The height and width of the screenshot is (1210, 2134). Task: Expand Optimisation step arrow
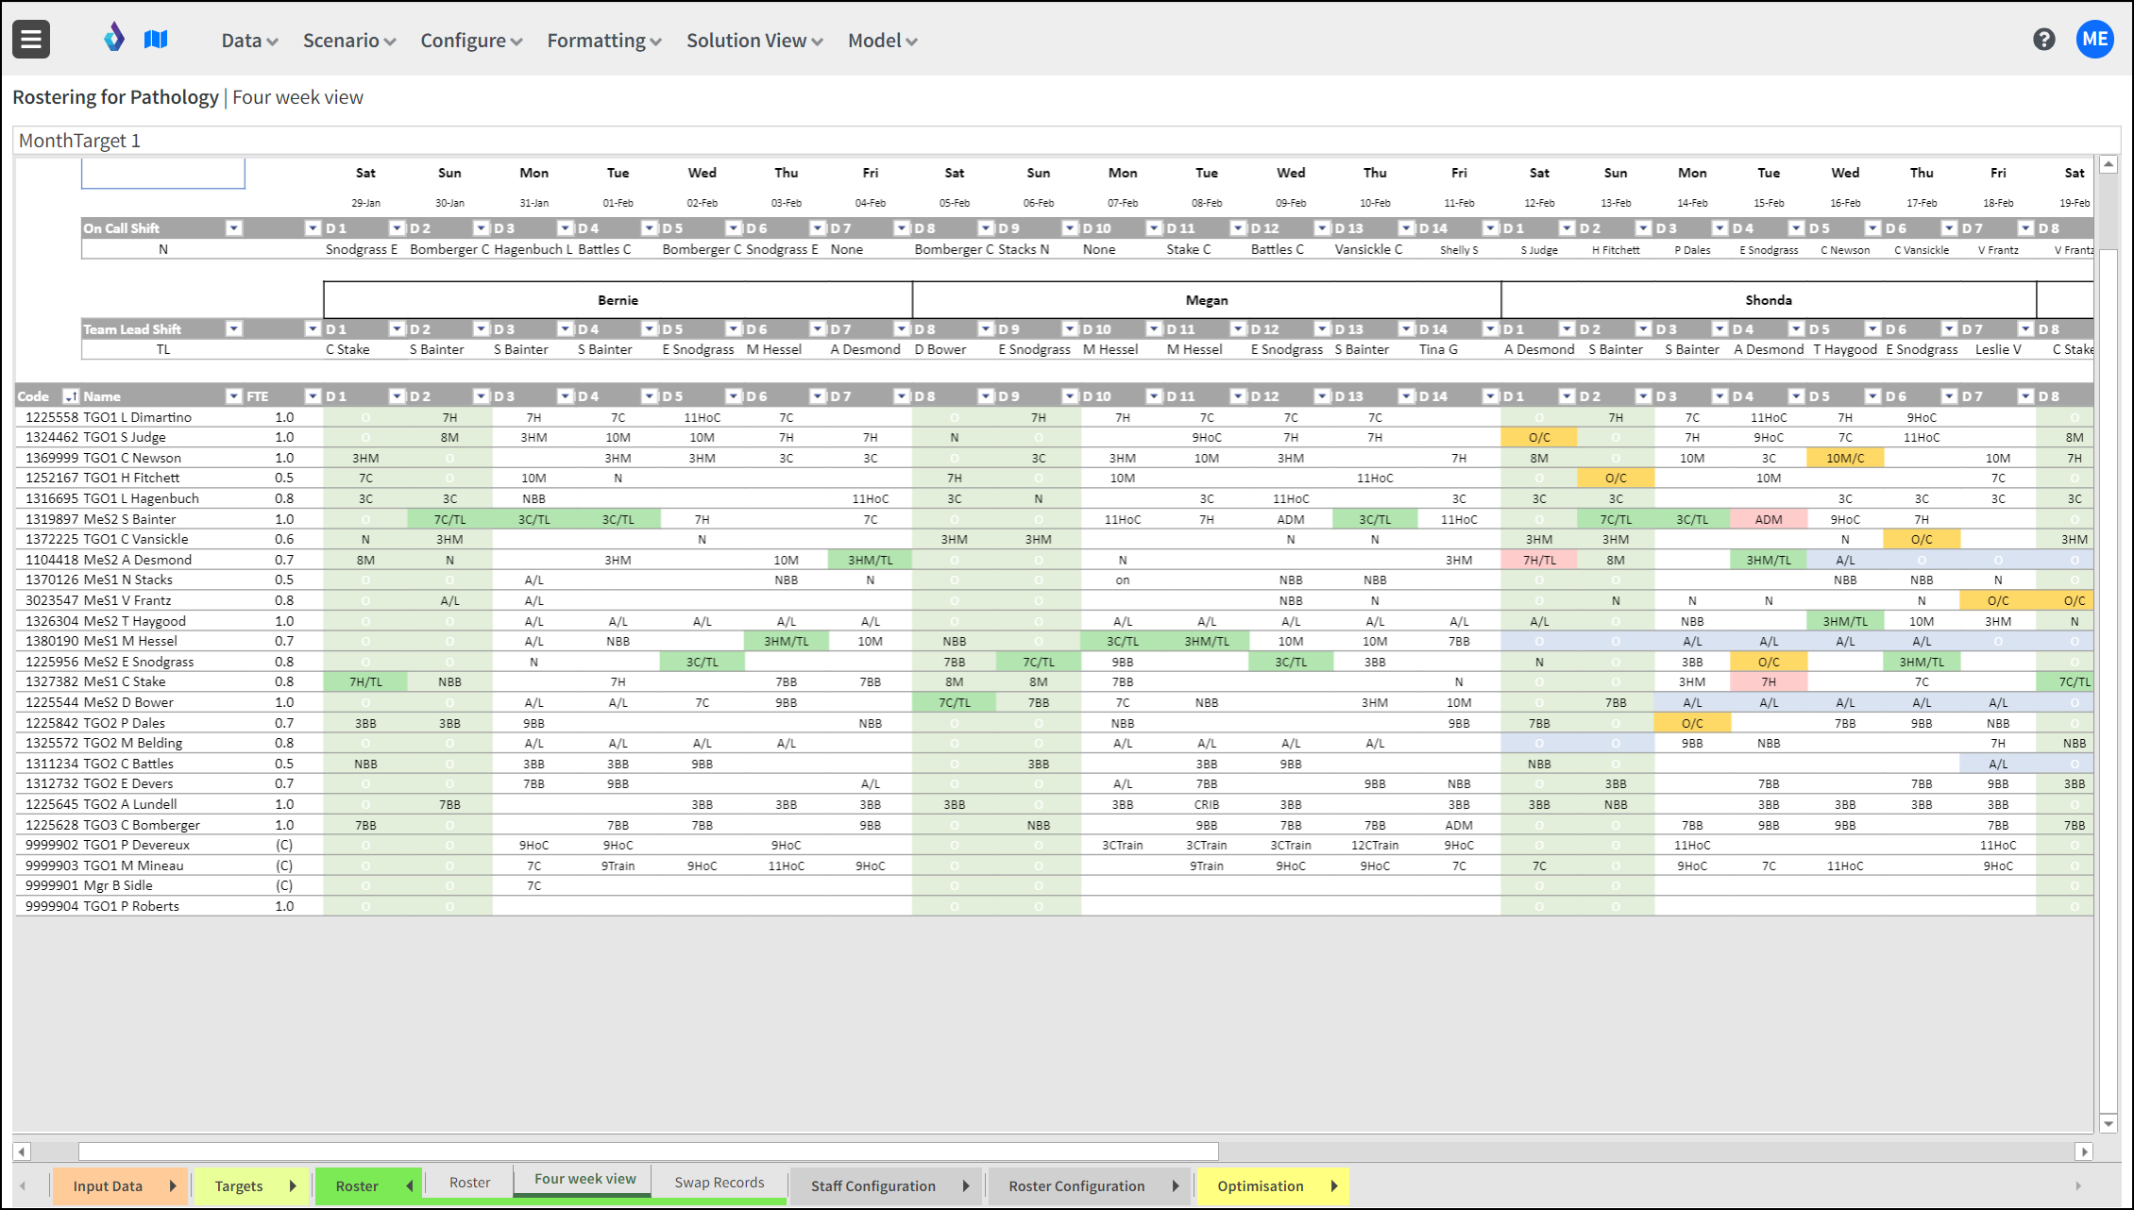[1334, 1186]
